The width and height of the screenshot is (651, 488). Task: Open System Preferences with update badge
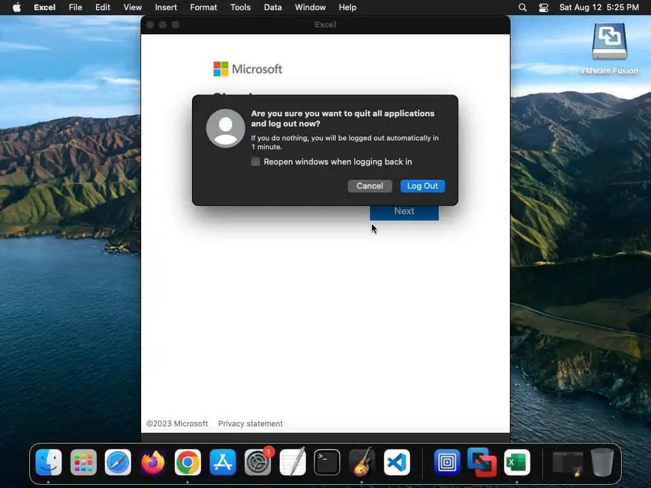click(x=258, y=463)
